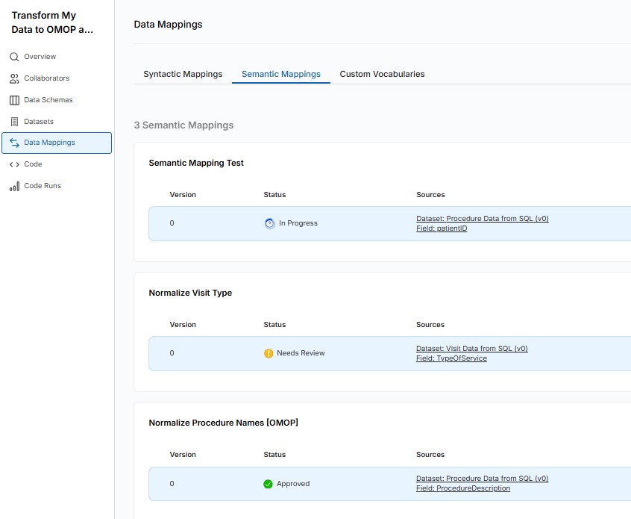Navigate to Datasets
Screen dimensions: 631x519
point(39,122)
